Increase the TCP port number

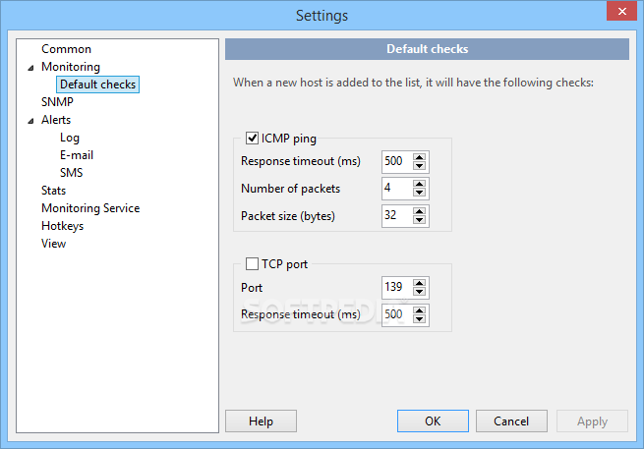(420, 283)
